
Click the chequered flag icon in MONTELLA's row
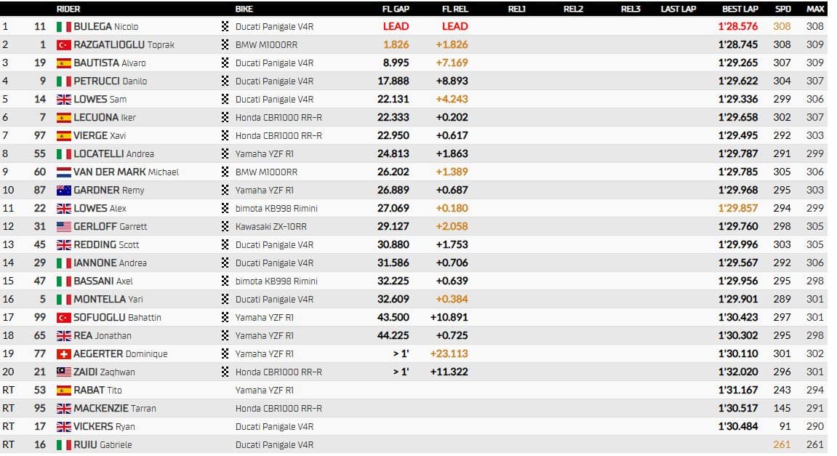tap(225, 298)
